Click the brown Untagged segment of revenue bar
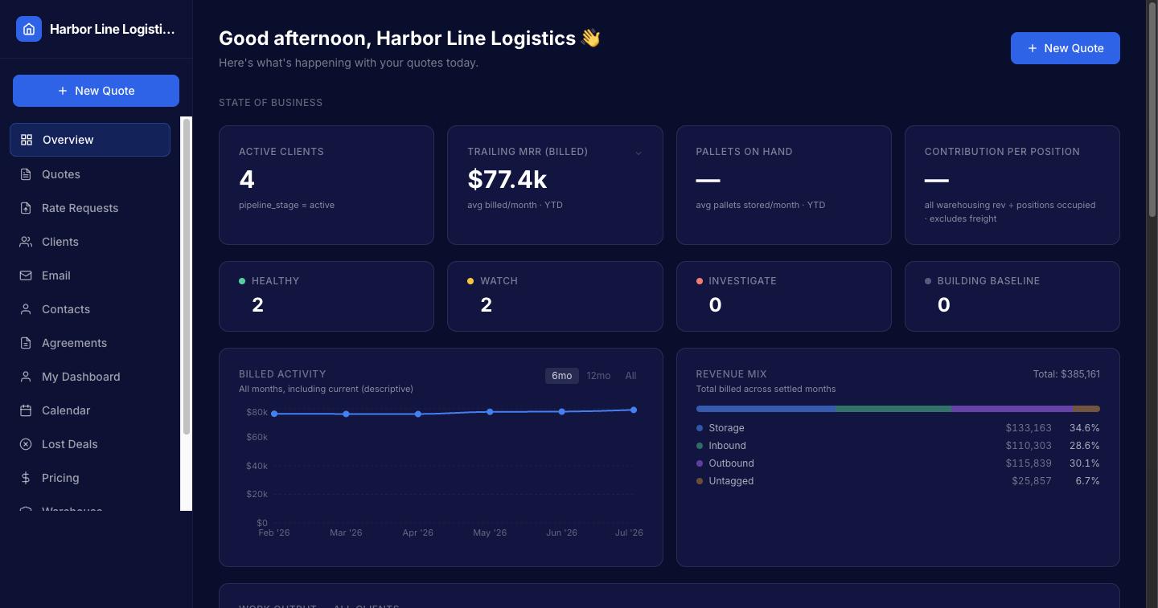The image size is (1158, 608). point(1086,409)
